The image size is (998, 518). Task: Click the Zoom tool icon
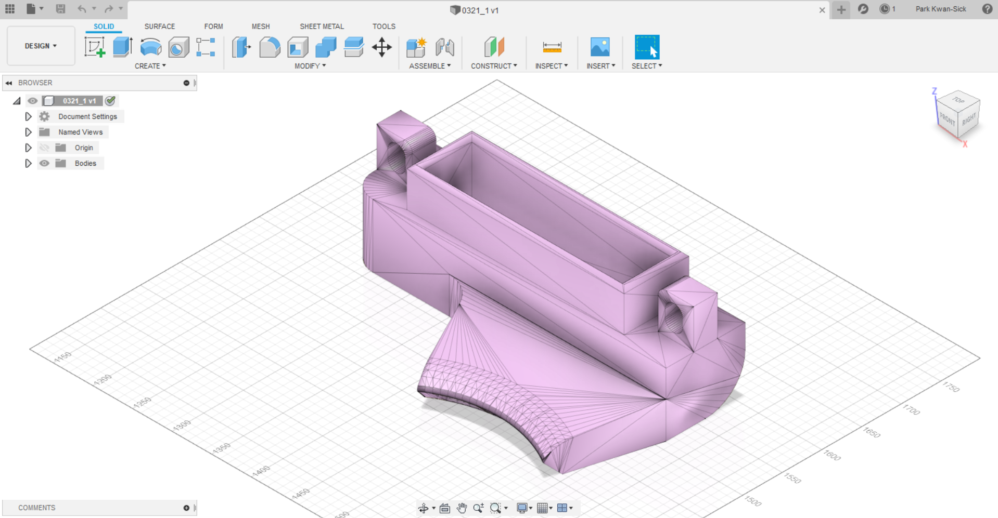point(478,508)
